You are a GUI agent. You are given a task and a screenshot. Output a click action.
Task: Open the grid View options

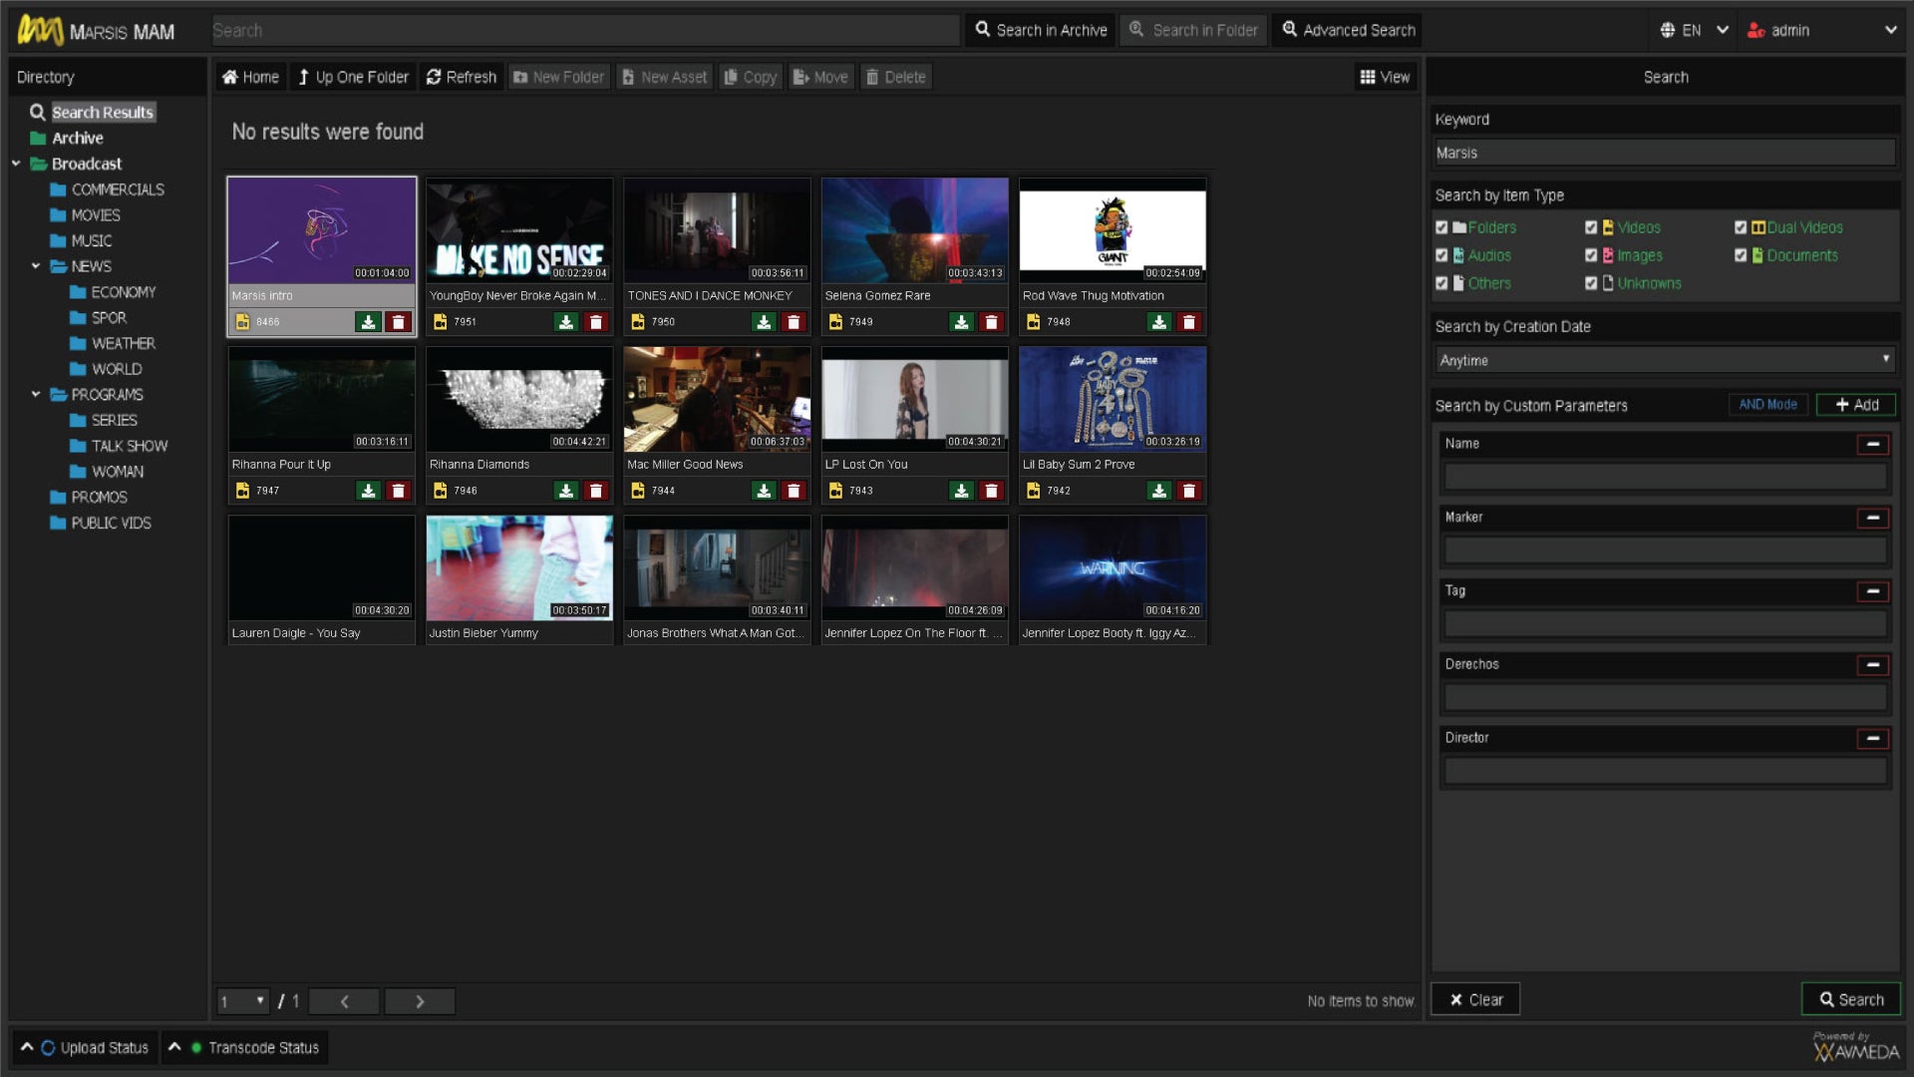click(1385, 77)
